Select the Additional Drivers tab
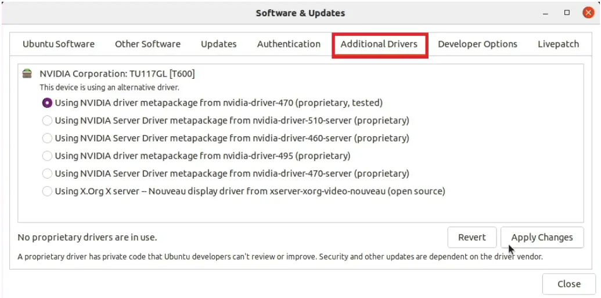The width and height of the screenshot is (601, 298). (x=379, y=44)
